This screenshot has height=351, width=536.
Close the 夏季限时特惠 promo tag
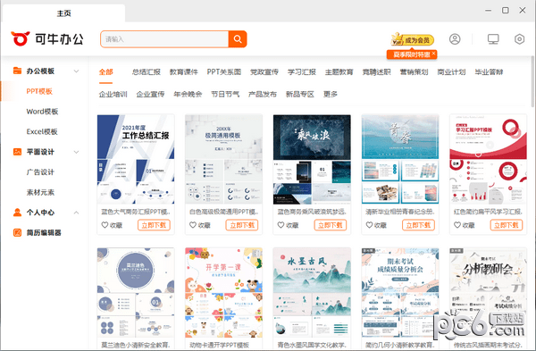[433, 54]
